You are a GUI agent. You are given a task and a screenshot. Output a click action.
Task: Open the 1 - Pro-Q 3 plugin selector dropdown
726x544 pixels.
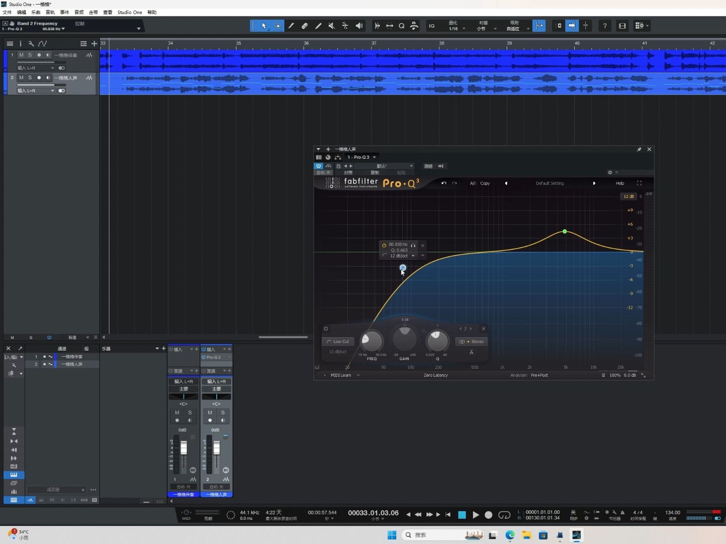[x=361, y=157]
